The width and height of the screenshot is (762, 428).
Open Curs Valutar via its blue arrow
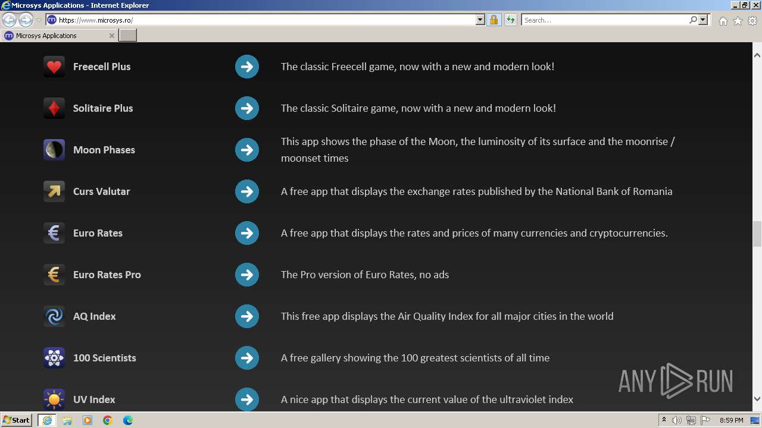(x=247, y=191)
